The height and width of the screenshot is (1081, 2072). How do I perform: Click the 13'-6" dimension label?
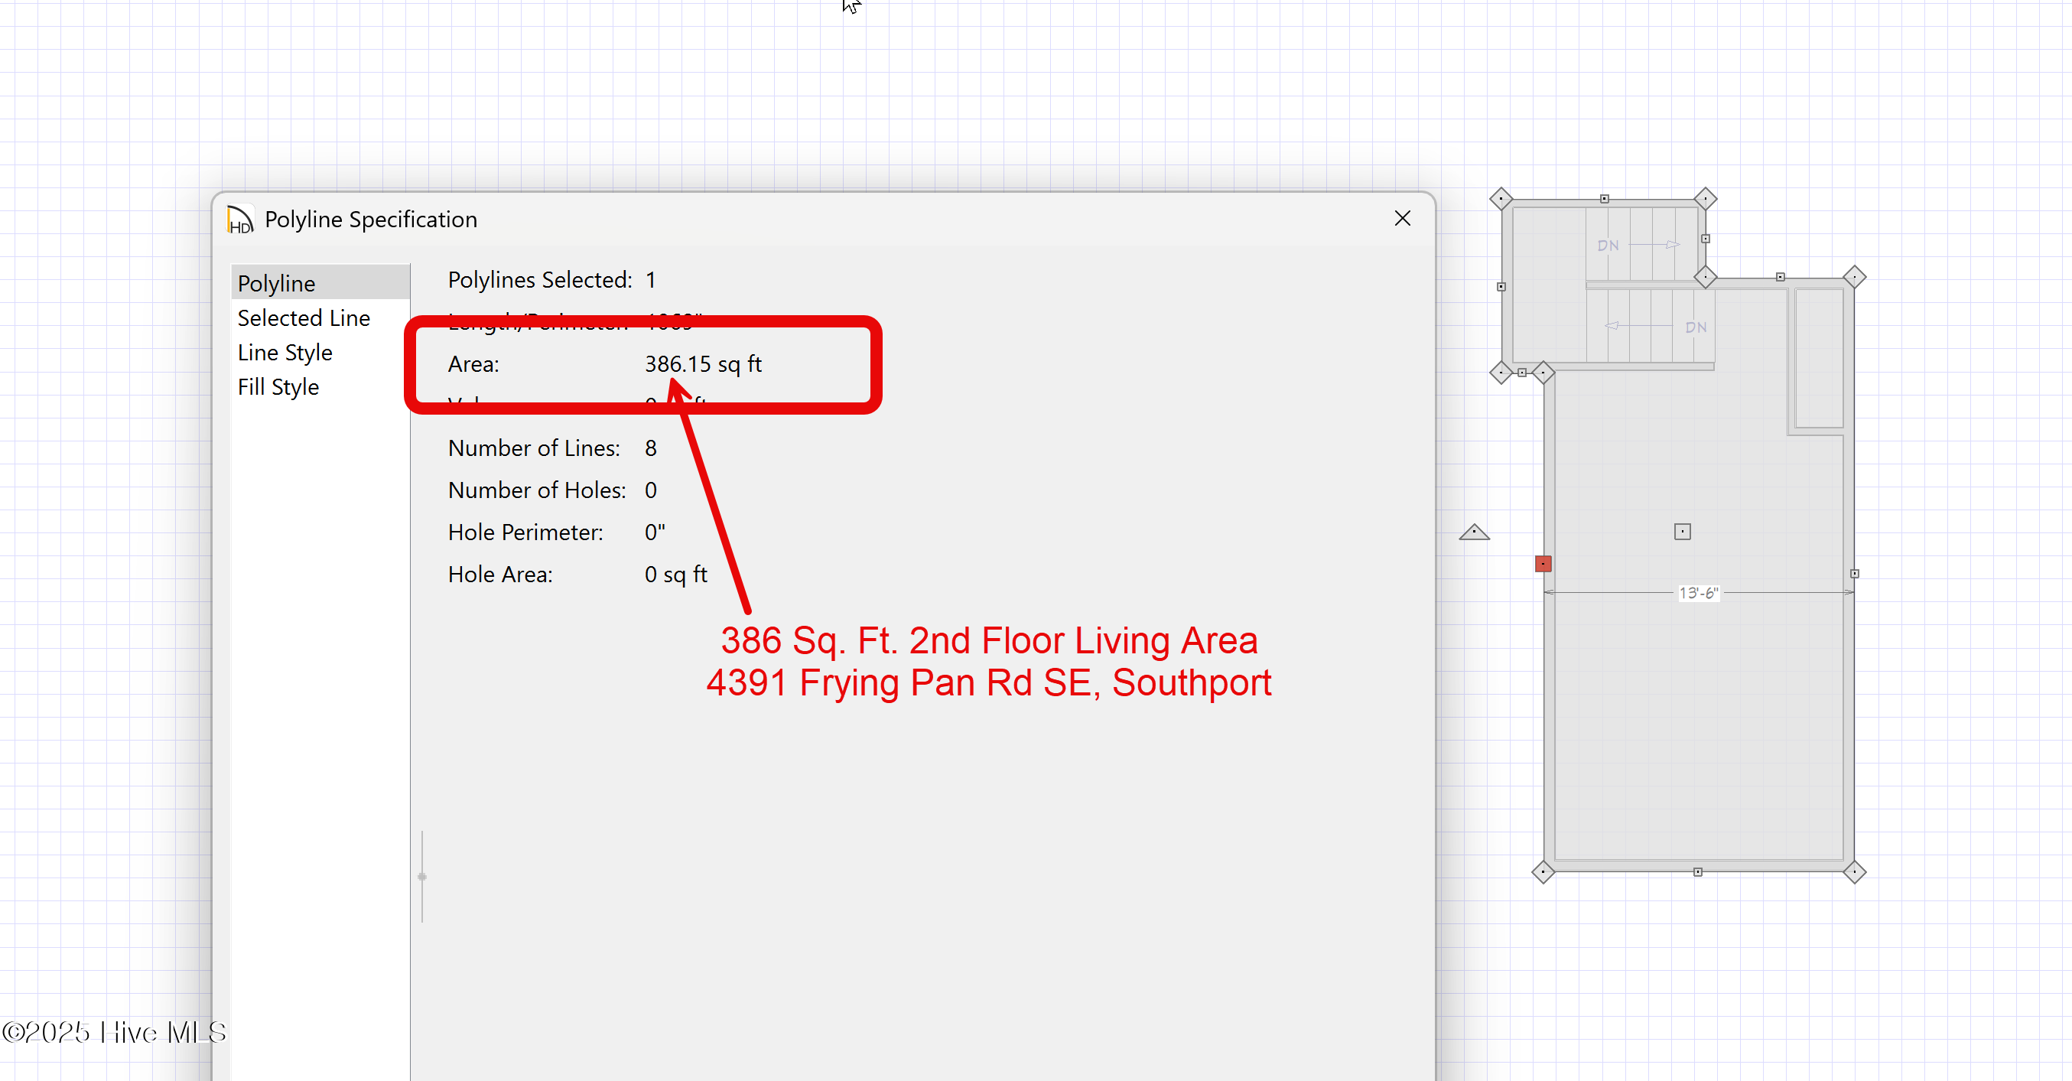[x=1698, y=593]
